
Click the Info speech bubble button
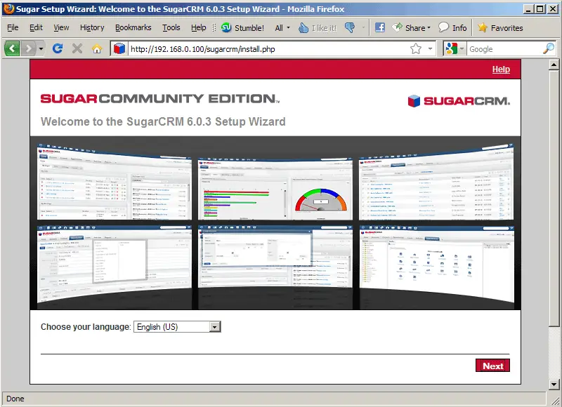[x=452, y=27]
